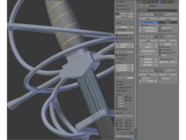Screen dimensions: 186x140
Task: Open the Object properties tab
Action: 154,2
